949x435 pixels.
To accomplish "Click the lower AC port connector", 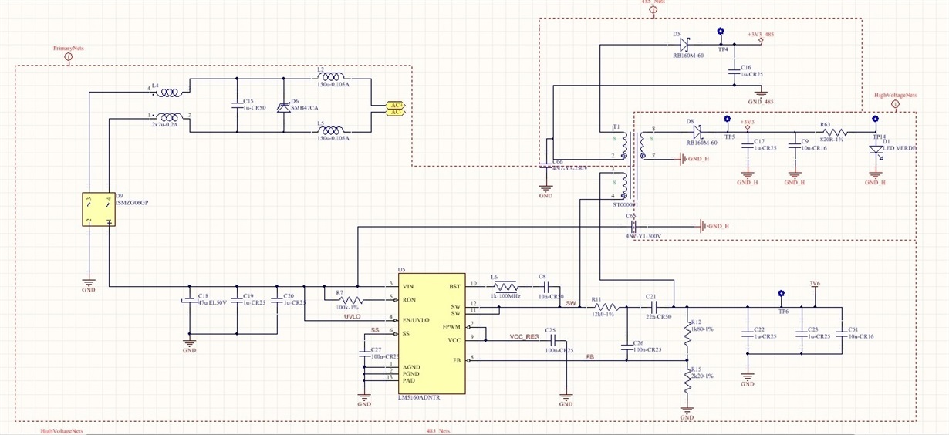I will tap(394, 113).
